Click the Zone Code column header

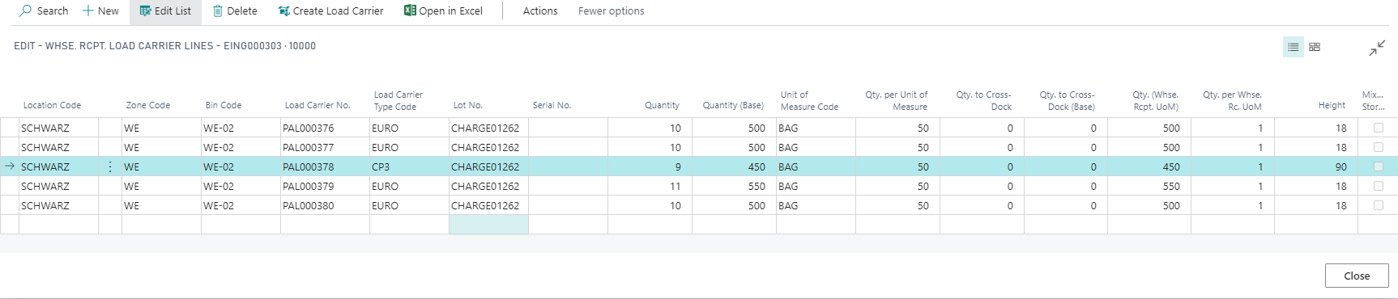(x=147, y=105)
